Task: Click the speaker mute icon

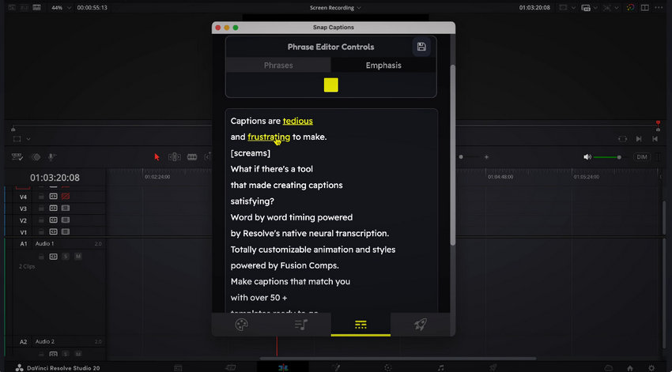Action: (x=587, y=157)
